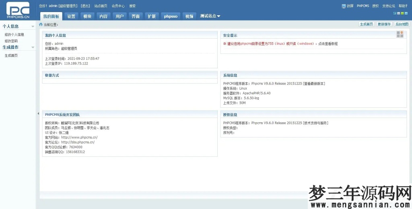Viewport: 412px width, 209px height.
Task: Open 生成首页 in the sidebar
Action: point(11,55)
